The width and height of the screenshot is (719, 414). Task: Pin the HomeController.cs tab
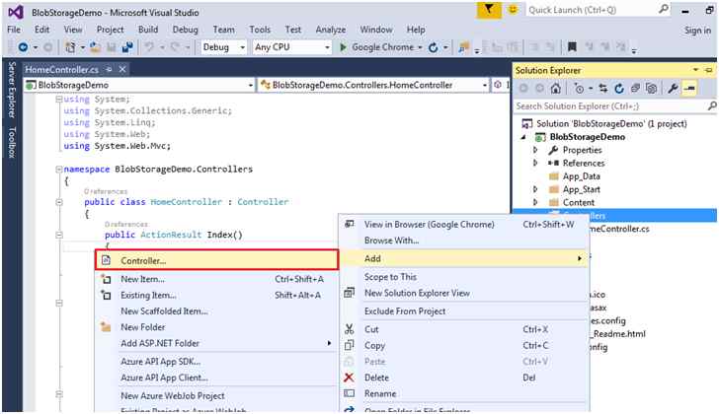pos(109,70)
